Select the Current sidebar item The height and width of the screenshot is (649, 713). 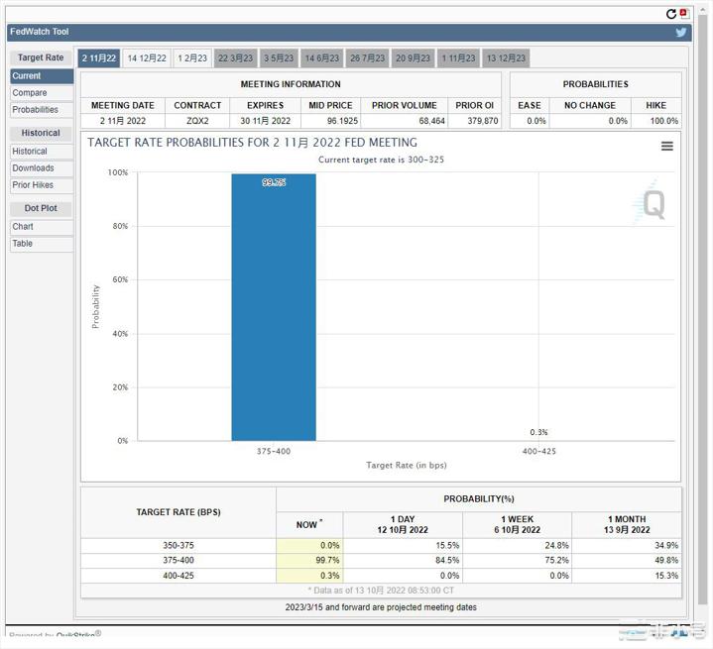(27, 76)
